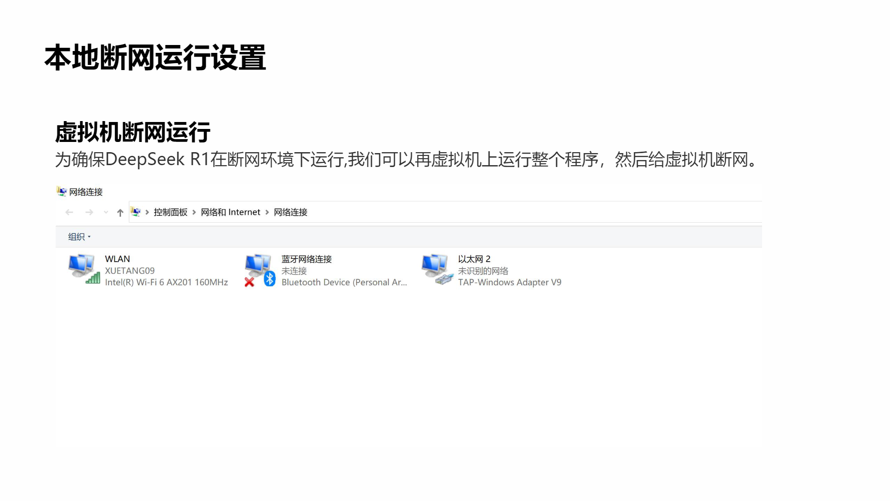890x501 pixels.
Task: Select the WLAN network adapter icon
Action: 84,269
